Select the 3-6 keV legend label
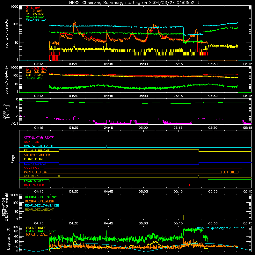Viewport: 255px width, 255px height. [33, 8]
